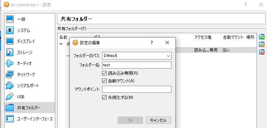Click the システム chip icon
This screenshot has width=267, height=128.
click(x=10, y=30)
